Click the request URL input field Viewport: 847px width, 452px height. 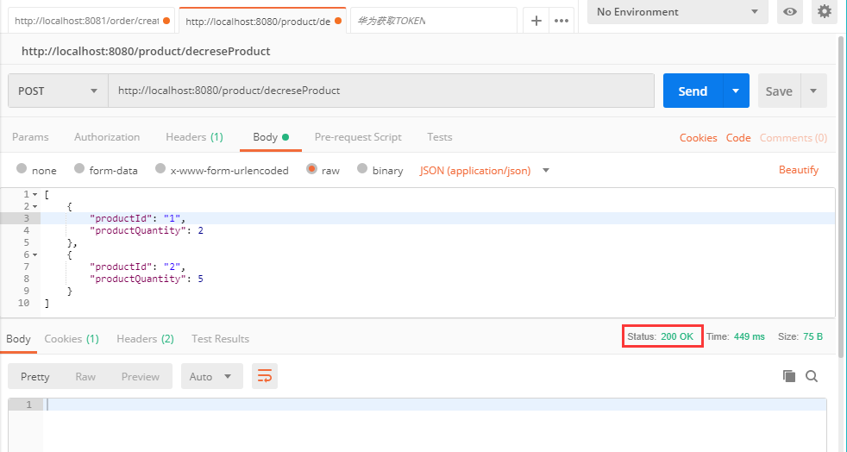pyautogui.click(x=381, y=91)
